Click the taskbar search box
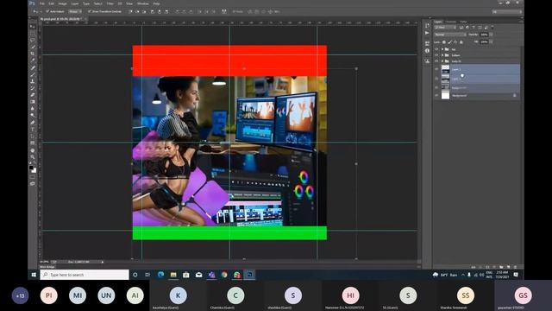 [x=85, y=275]
